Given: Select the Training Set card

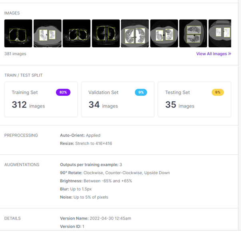Looking at the screenshot, I should (x=41, y=99).
